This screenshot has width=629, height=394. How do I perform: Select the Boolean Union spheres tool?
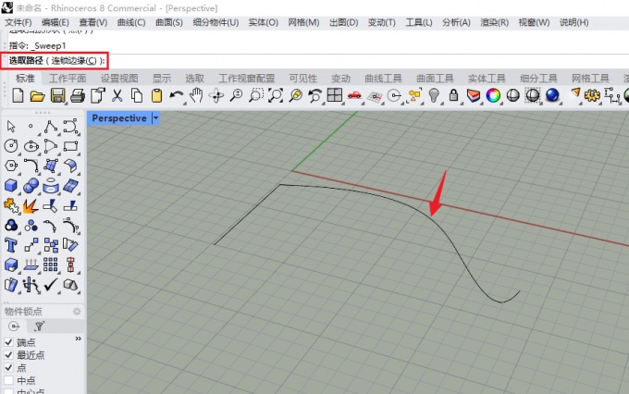[x=31, y=185]
